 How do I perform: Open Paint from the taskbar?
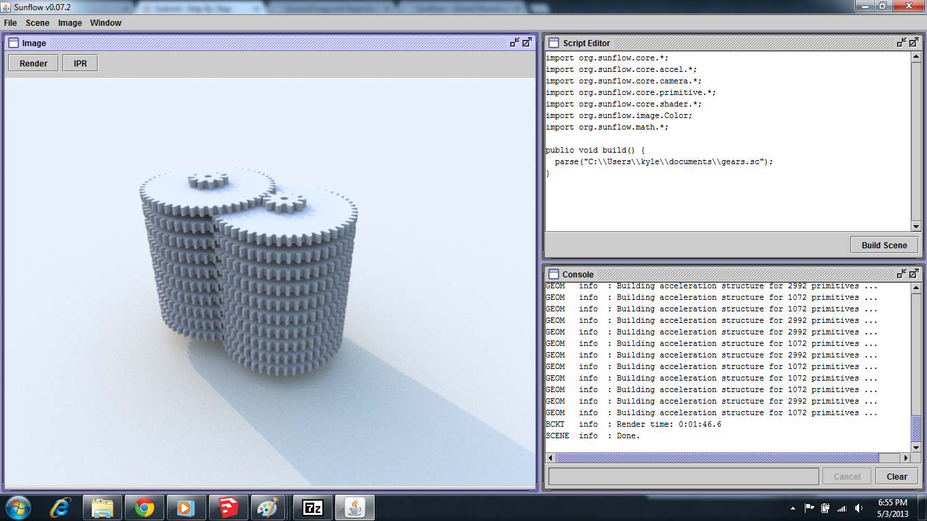[x=267, y=507]
